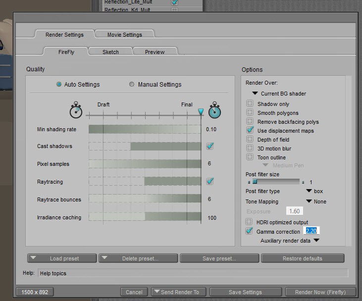
Task: Select the Preview renderer tab
Action: [x=155, y=51]
